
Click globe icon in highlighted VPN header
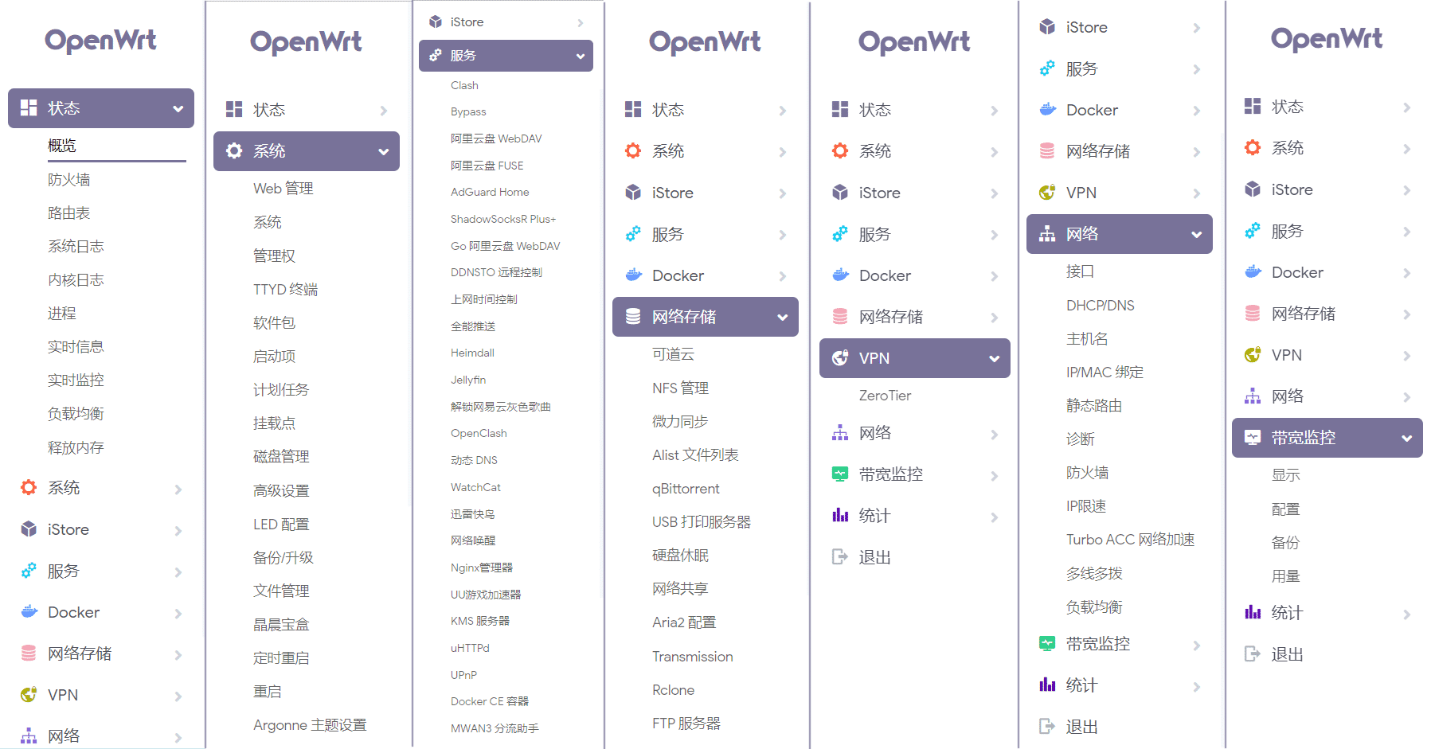[840, 358]
